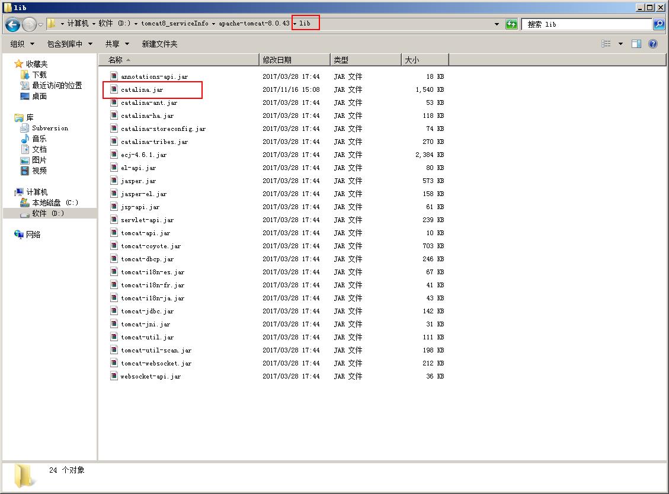Select file tomcat-dbcp.jar

pos(147,259)
